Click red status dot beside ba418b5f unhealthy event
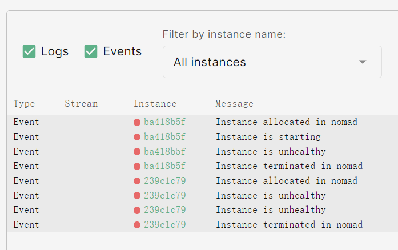Image resolution: width=398 pixels, height=250 pixels. click(x=137, y=152)
